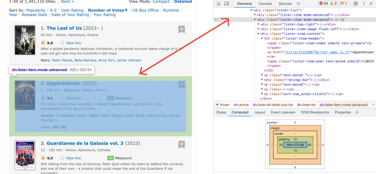Add Guardianes de la Galaxia to watchlist
376x174 pixels.
[x=182, y=145]
